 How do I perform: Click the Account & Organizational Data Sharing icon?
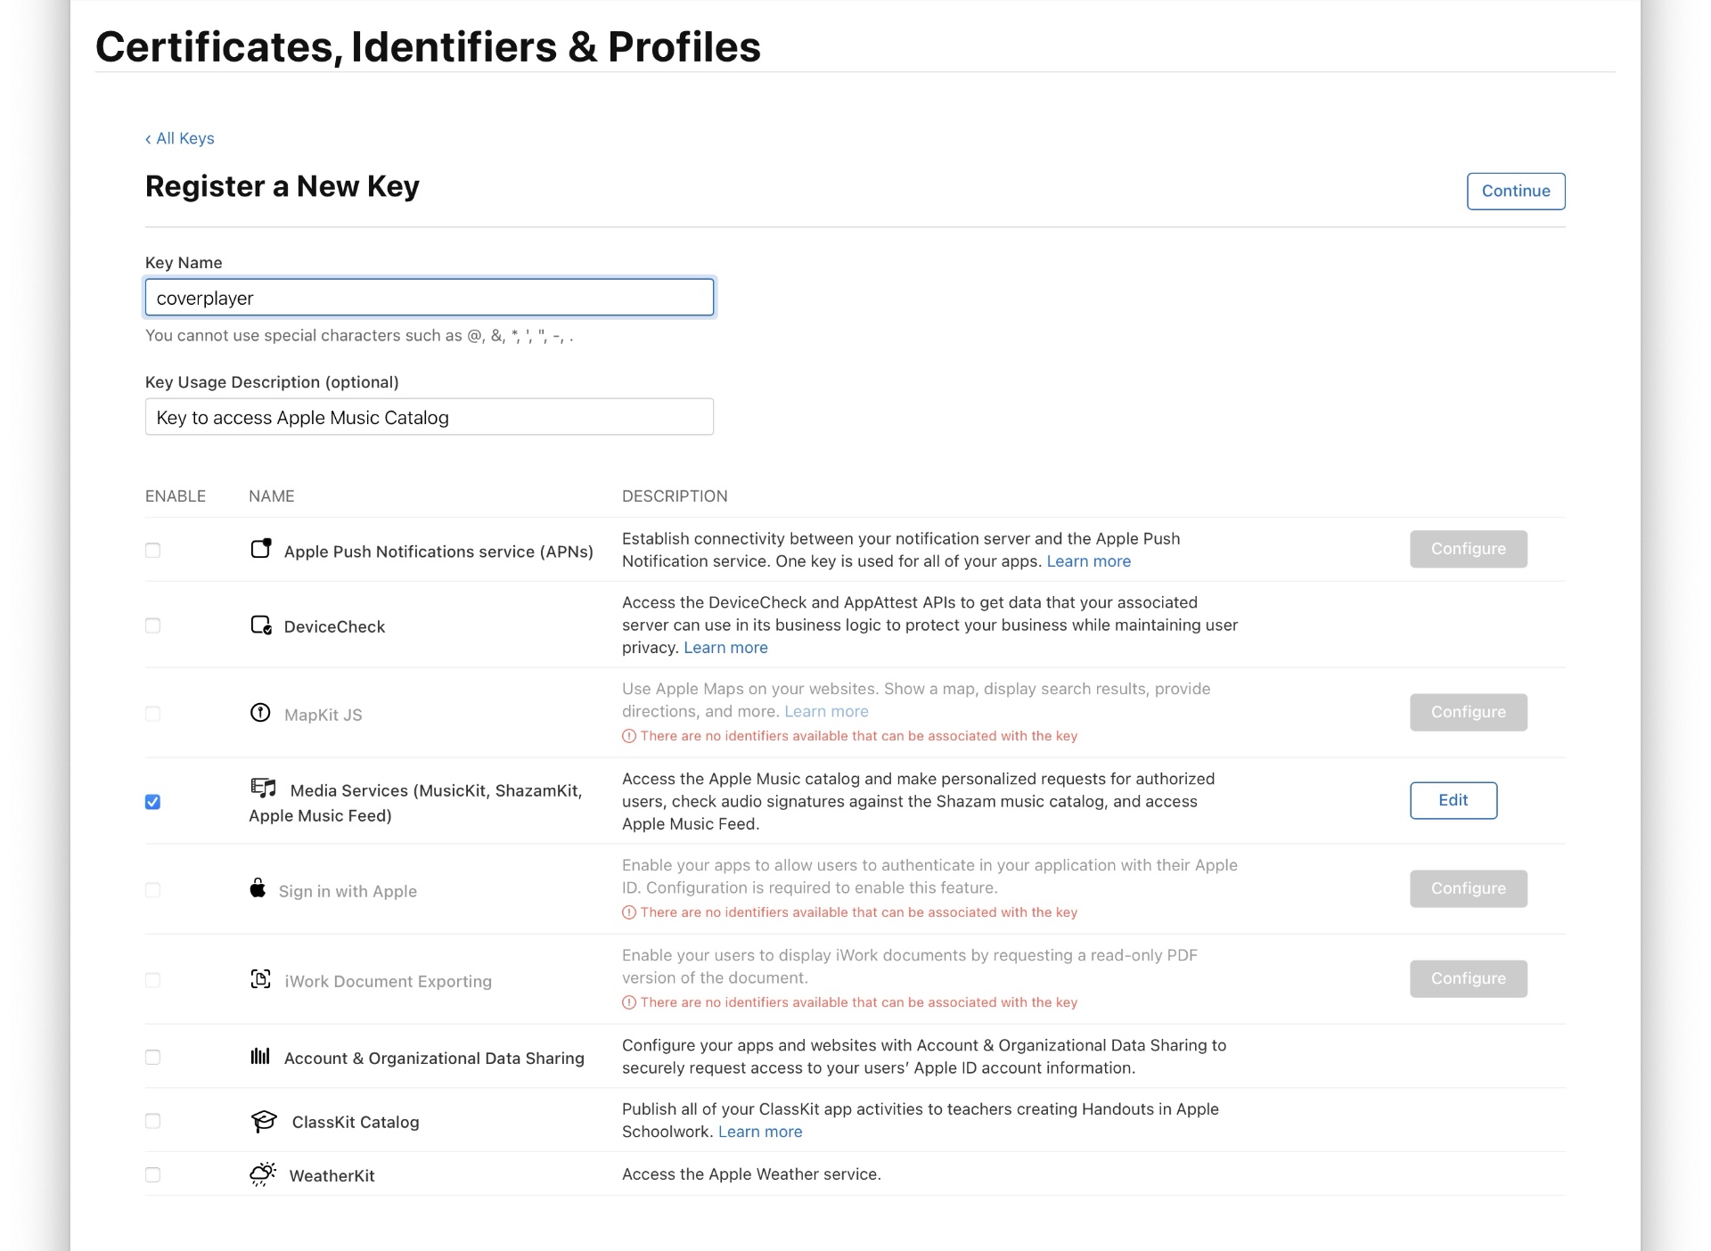click(260, 1057)
